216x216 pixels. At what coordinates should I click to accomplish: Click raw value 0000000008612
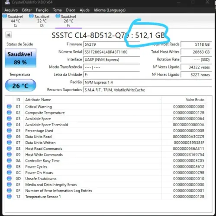pyautogui.click(x=189, y=167)
